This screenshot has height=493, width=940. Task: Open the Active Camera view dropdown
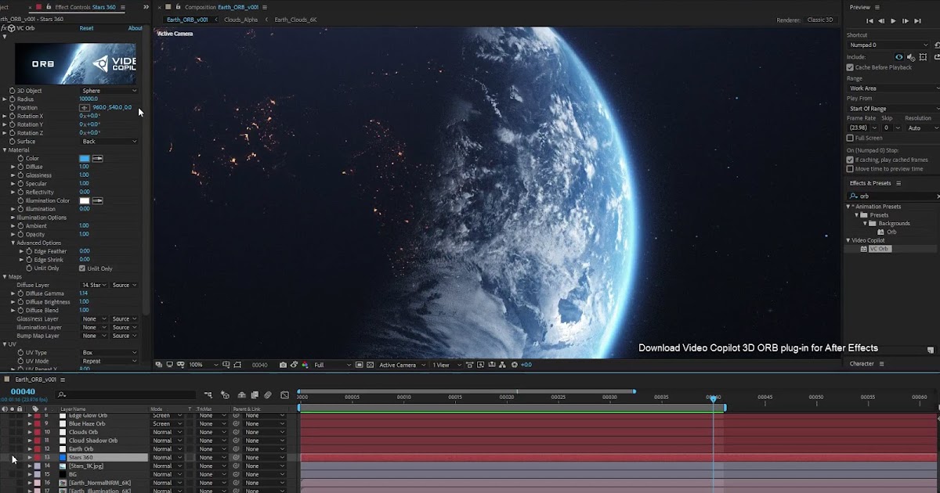402,365
